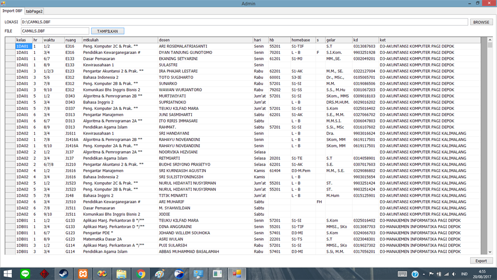
Task: Open the Action Center flag icon
Action: tap(431, 274)
